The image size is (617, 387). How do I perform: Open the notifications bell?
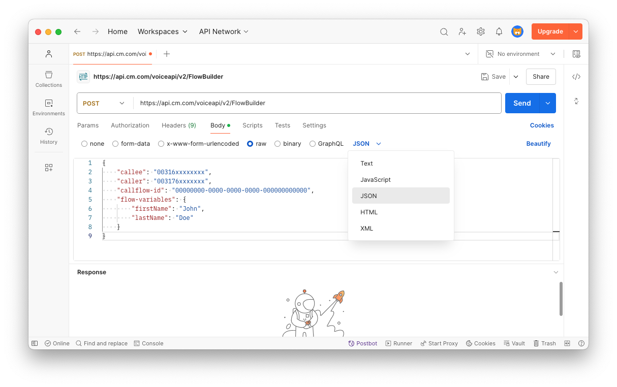click(499, 31)
